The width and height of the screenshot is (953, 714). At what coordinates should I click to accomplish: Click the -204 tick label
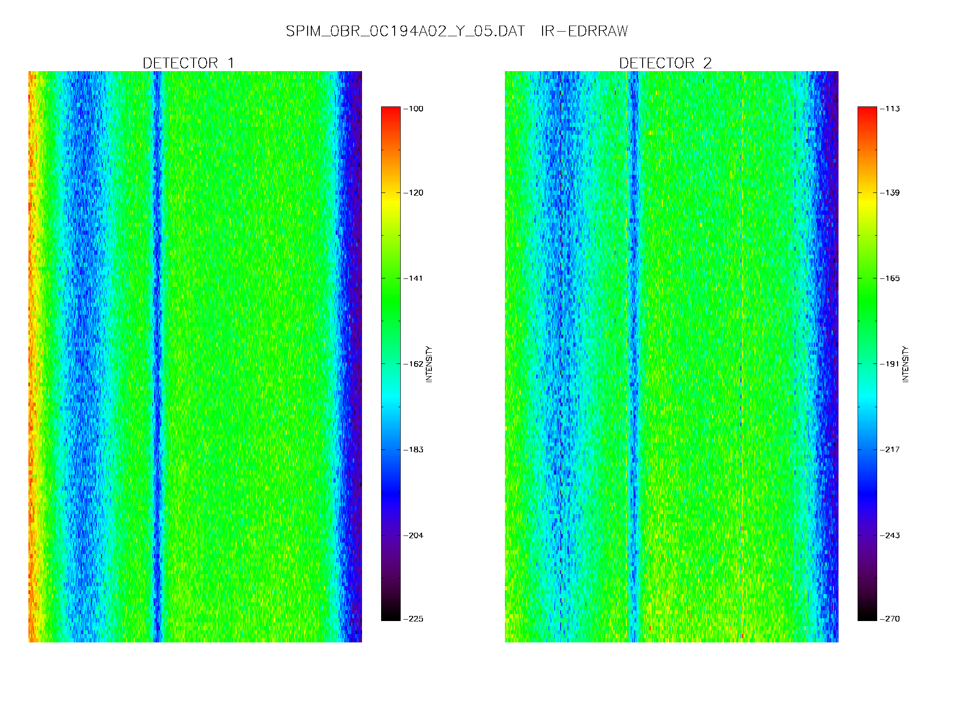pyautogui.click(x=413, y=535)
